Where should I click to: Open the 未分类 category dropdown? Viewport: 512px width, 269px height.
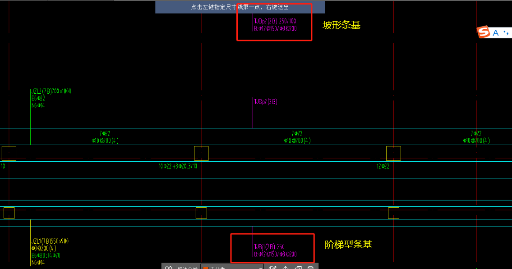232,267
